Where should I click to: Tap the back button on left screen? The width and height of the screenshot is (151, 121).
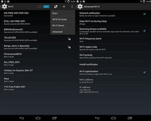click(22, 118)
